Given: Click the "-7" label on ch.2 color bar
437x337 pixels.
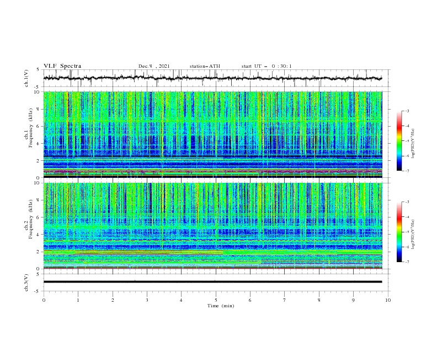Looking at the screenshot, I should (407, 262).
